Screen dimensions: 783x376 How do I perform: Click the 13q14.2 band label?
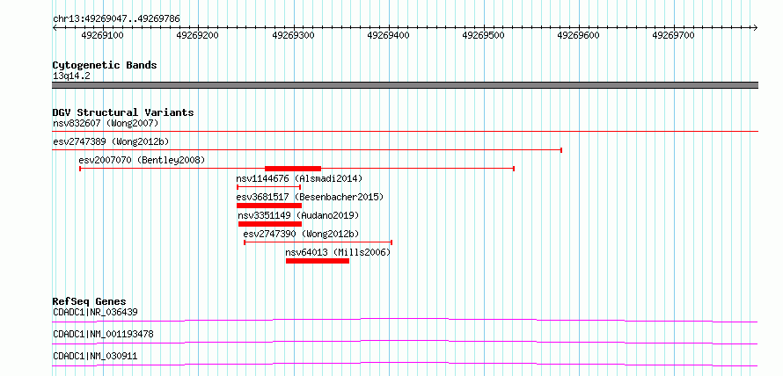tap(71, 76)
